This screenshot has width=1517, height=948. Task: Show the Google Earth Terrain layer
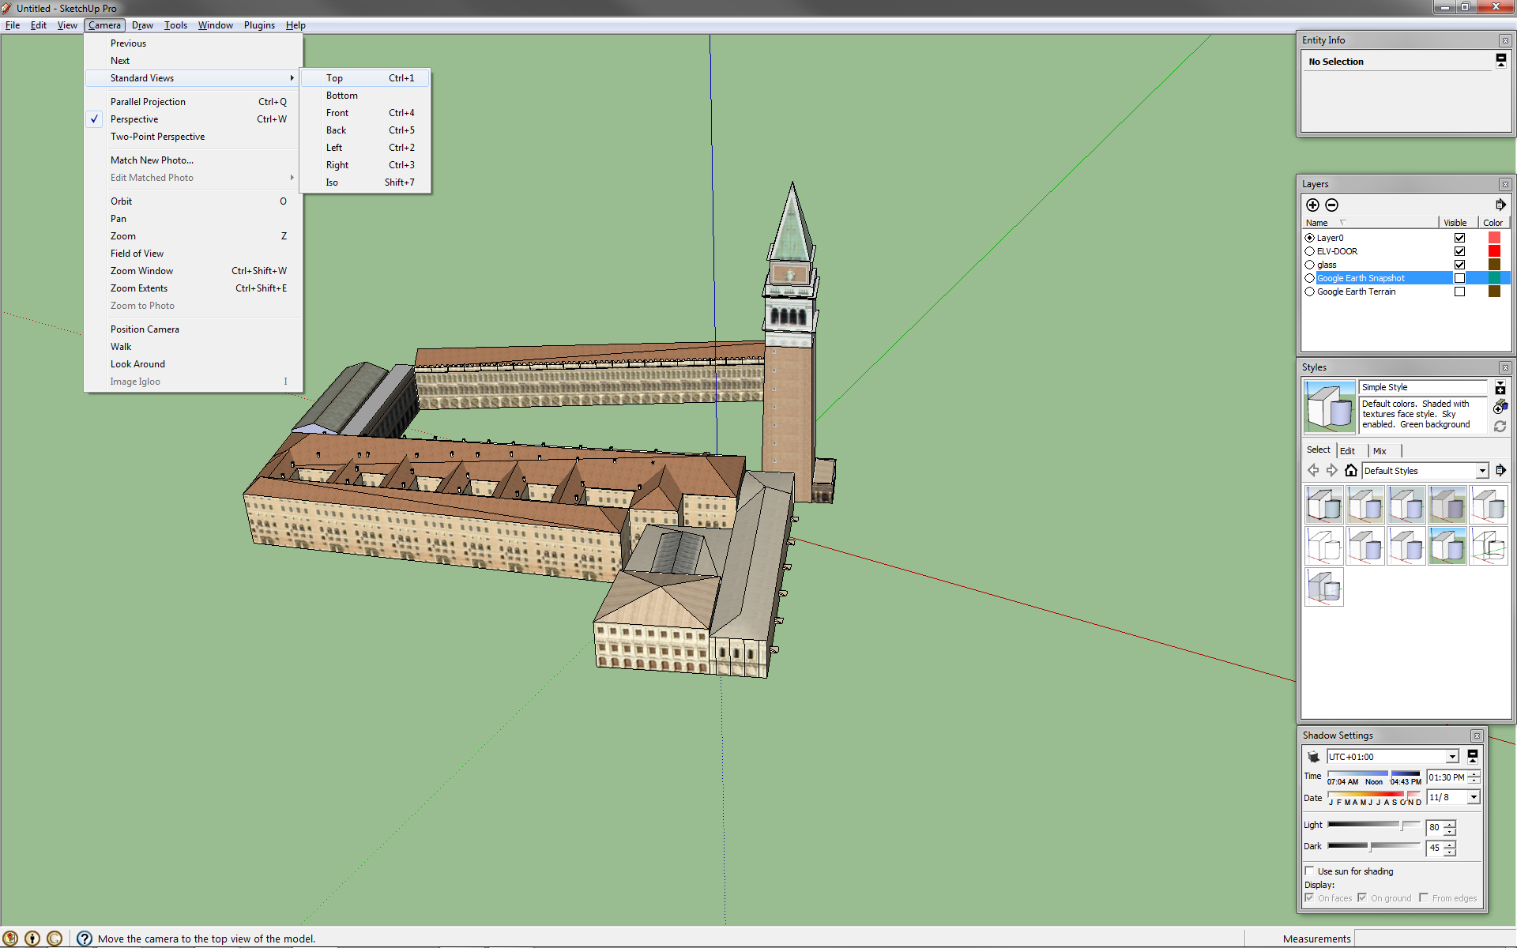tap(1459, 292)
